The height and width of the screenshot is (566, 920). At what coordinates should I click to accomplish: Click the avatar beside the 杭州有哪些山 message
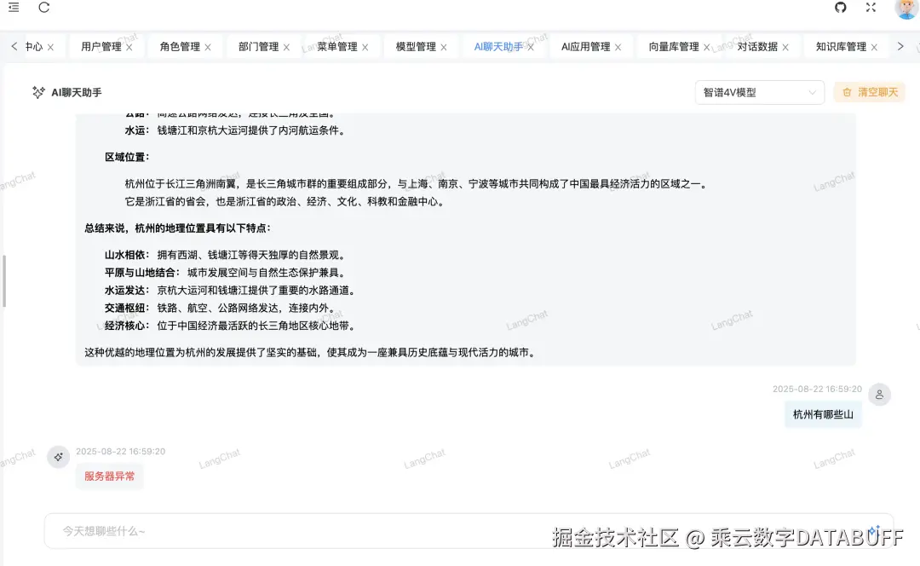880,394
